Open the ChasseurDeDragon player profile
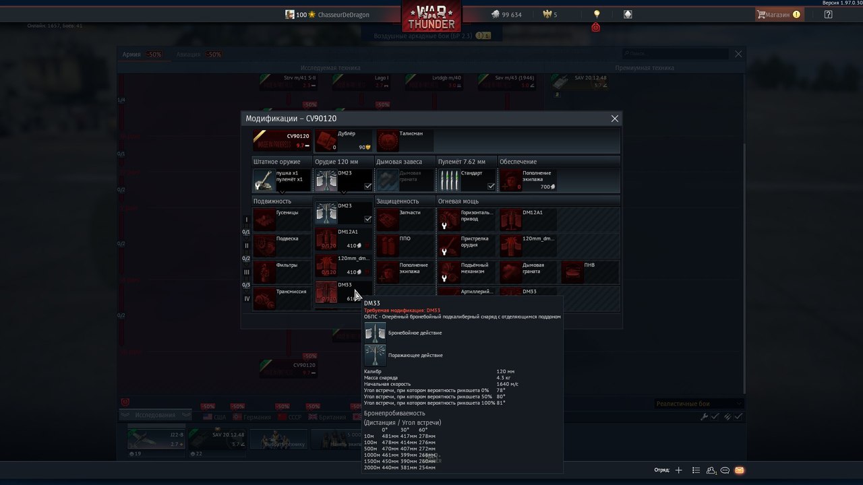Image resolution: width=863 pixels, height=485 pixels. (x=327, y=15)
